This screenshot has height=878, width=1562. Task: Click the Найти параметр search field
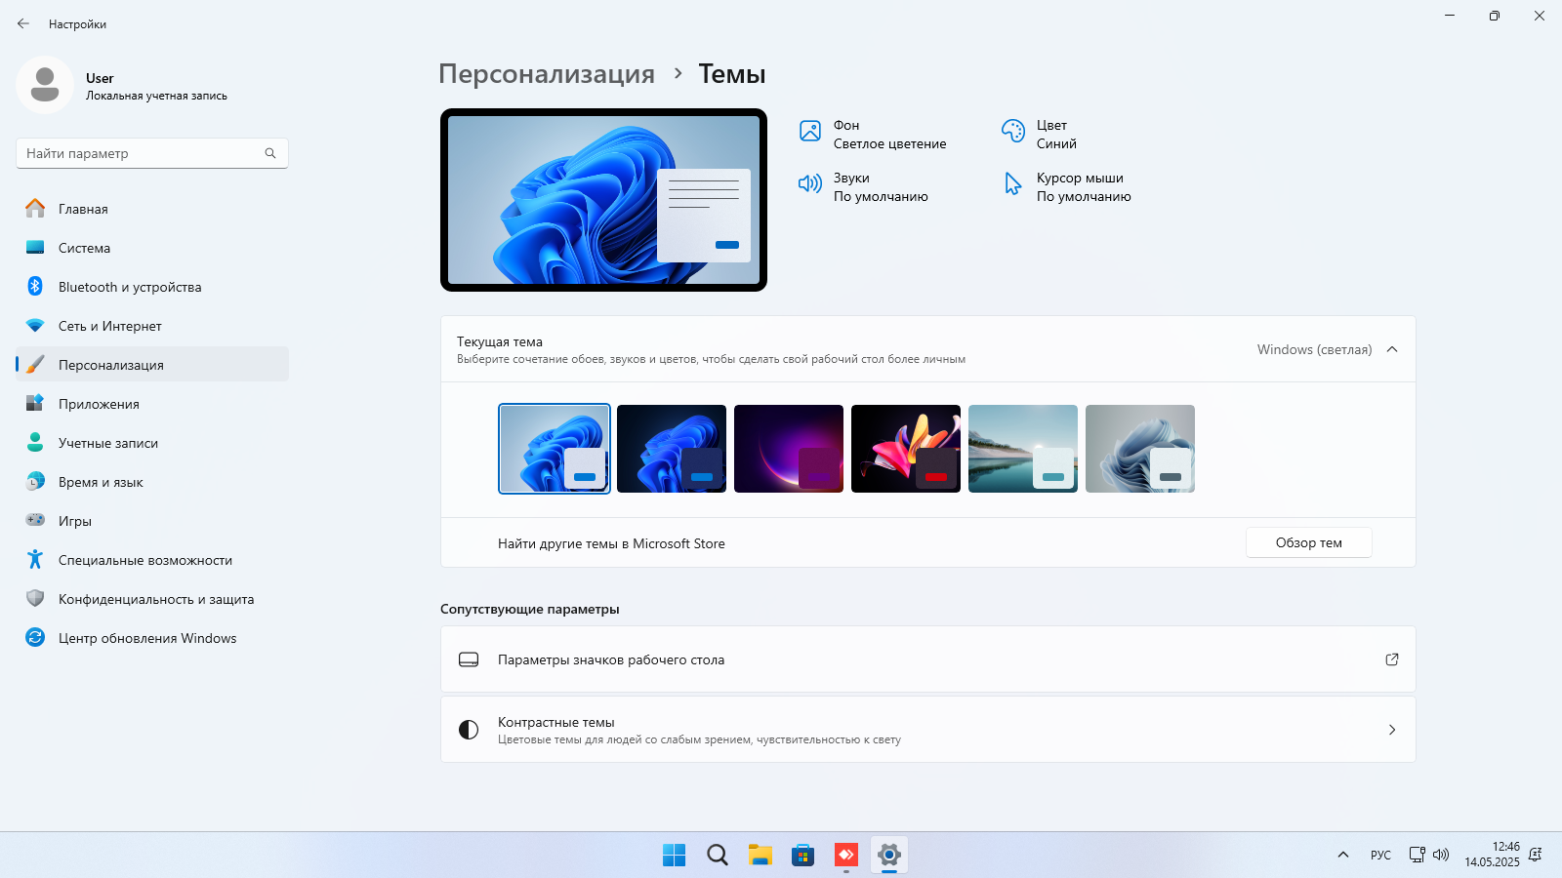click(152, 153)
